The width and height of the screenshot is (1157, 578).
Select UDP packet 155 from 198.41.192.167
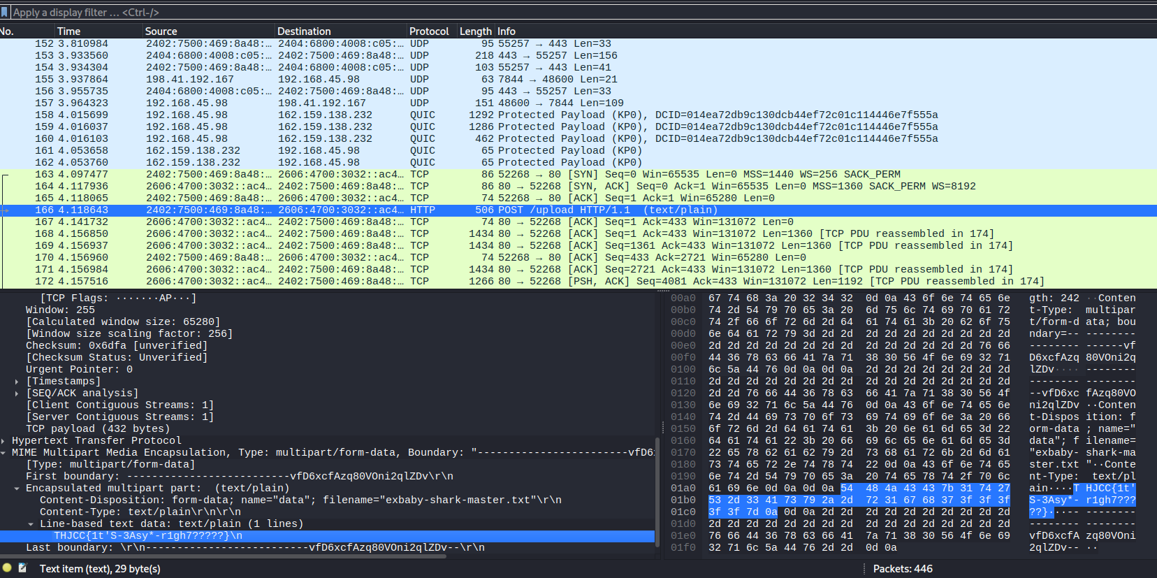point(578,80)
